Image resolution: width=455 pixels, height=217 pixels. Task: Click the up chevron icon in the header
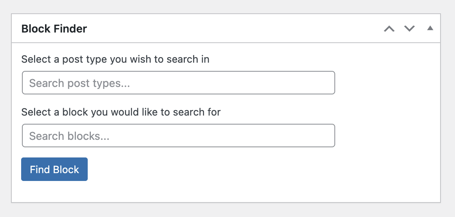389,29
